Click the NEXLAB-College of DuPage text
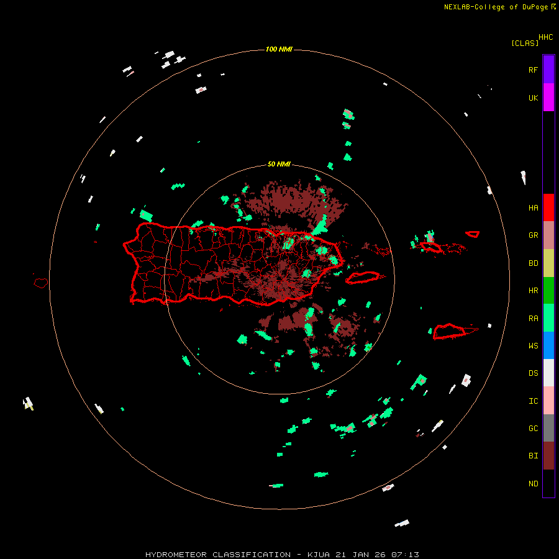The width and height of the screenshot is (559, 559). [496, 7]
